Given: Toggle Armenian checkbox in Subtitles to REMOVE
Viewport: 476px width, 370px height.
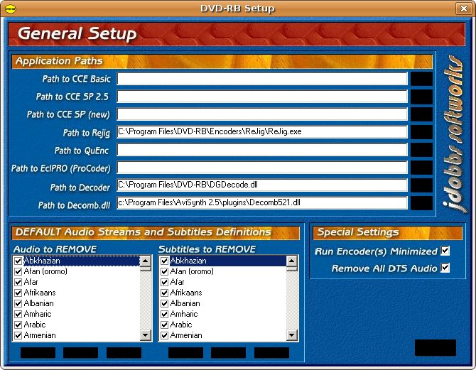Looking at the screenshot, I should coord(165,335).
